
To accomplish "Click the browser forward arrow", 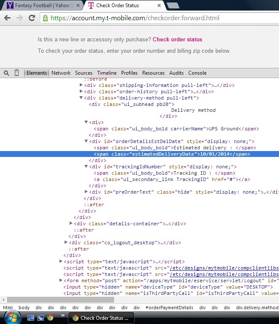I will click(19, 18).
